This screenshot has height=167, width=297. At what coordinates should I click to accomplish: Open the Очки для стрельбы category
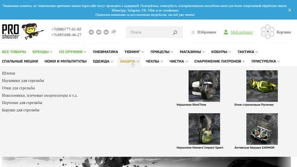click(19, 88)
